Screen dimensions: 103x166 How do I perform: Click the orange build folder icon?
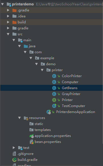point(14,22)
